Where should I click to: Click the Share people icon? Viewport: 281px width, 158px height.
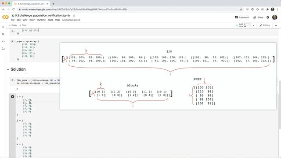[x=255, y=18]
